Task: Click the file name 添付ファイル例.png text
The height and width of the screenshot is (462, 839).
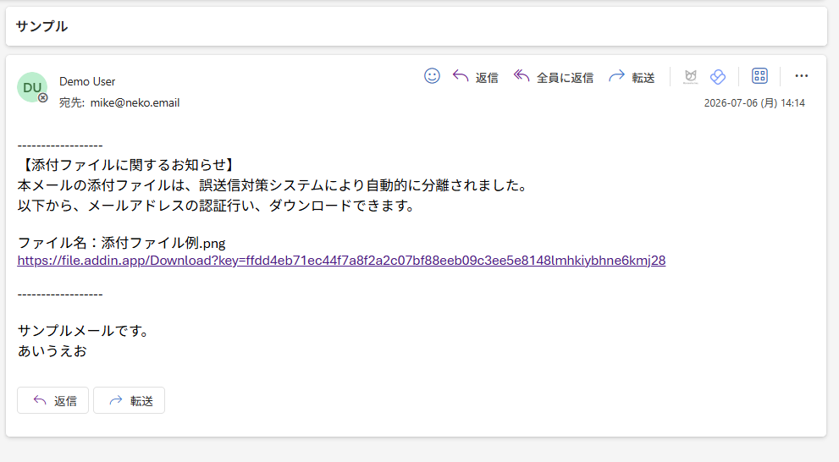Action: (x=163, y=243)
